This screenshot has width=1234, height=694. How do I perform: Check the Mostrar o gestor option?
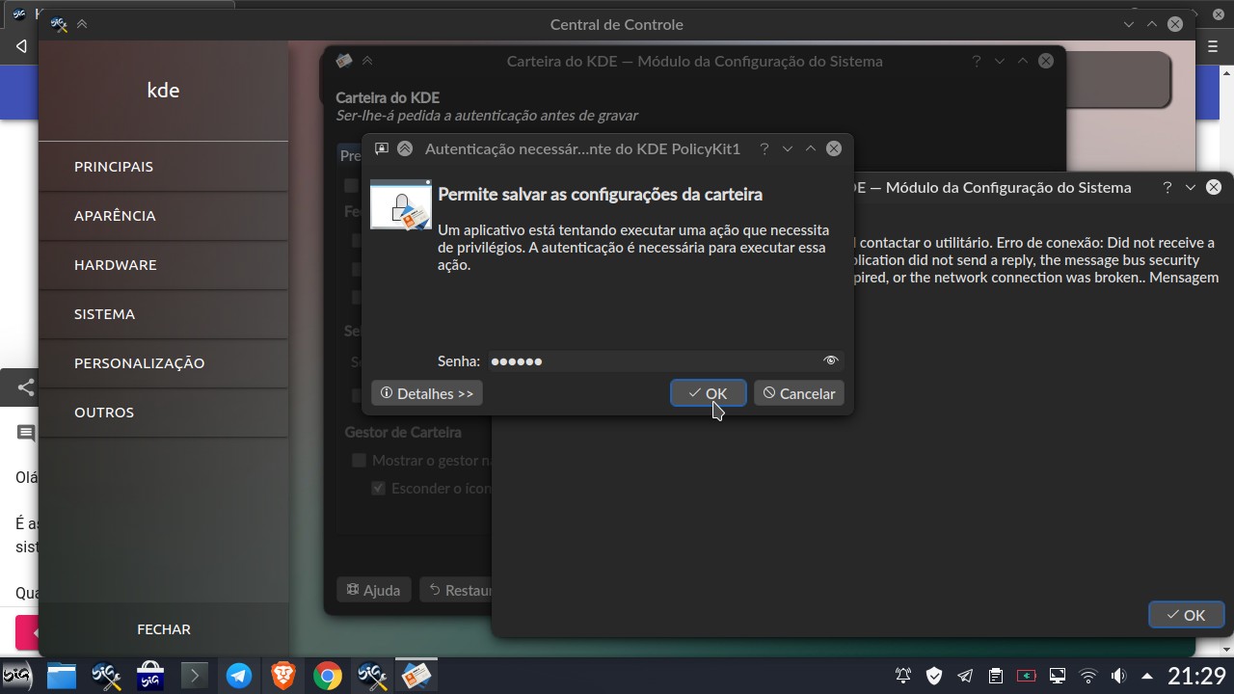[359, 460]
